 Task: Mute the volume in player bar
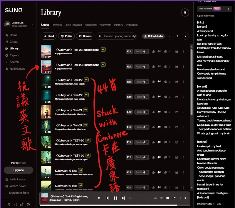(186, 198)
